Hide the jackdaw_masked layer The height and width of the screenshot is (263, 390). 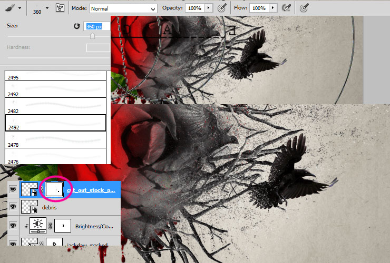tap(13, 244)
